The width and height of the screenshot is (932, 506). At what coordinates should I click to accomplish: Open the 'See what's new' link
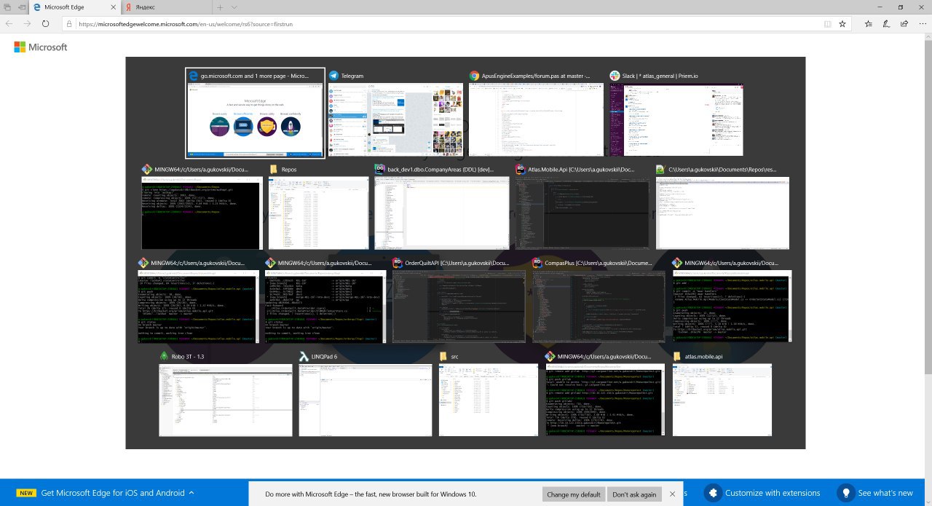885,493
